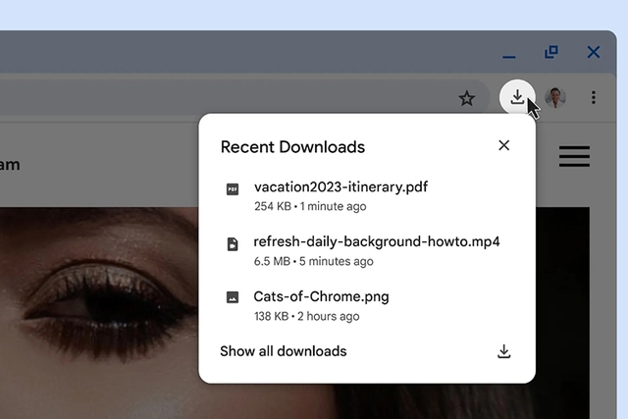Open Chrome's three-dot menu
The image size is (628, 419).
593,97
